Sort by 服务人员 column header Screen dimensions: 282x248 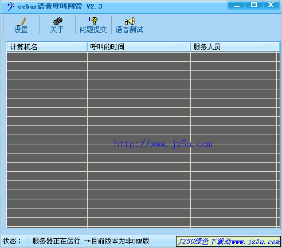233,47
